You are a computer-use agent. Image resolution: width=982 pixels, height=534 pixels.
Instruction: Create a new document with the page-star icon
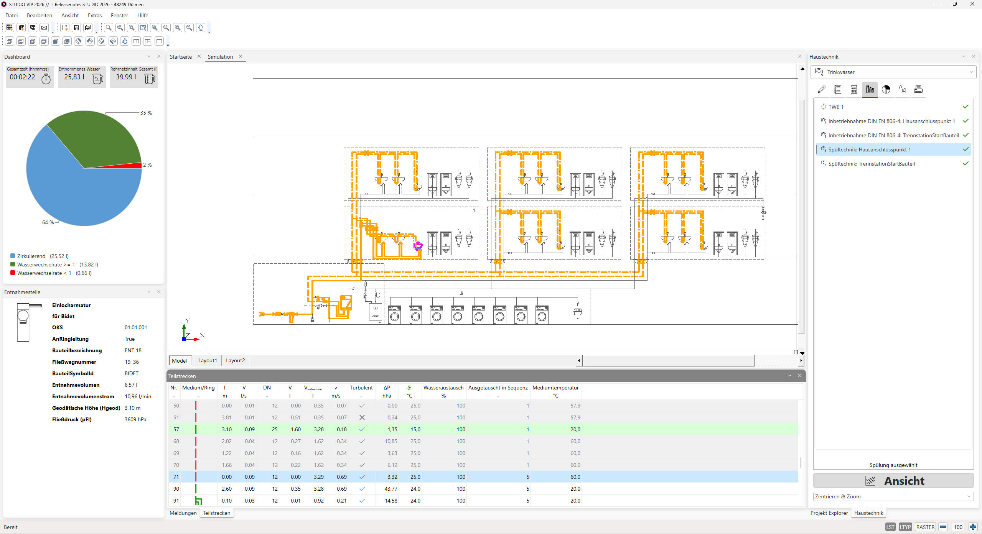(65, 28)
